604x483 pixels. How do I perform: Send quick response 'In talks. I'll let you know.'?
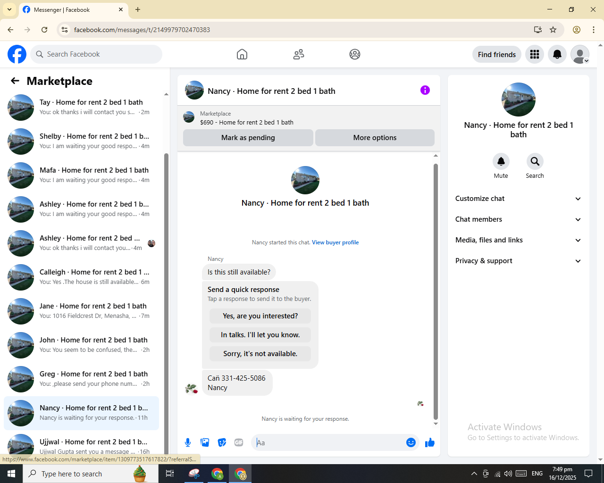pyautogui.click(x=260, y=335)
